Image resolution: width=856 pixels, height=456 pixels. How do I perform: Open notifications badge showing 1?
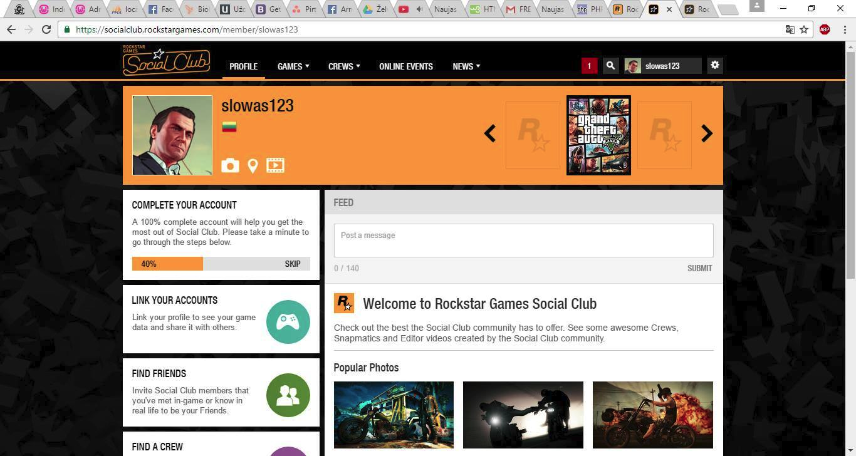pos(589,66)
